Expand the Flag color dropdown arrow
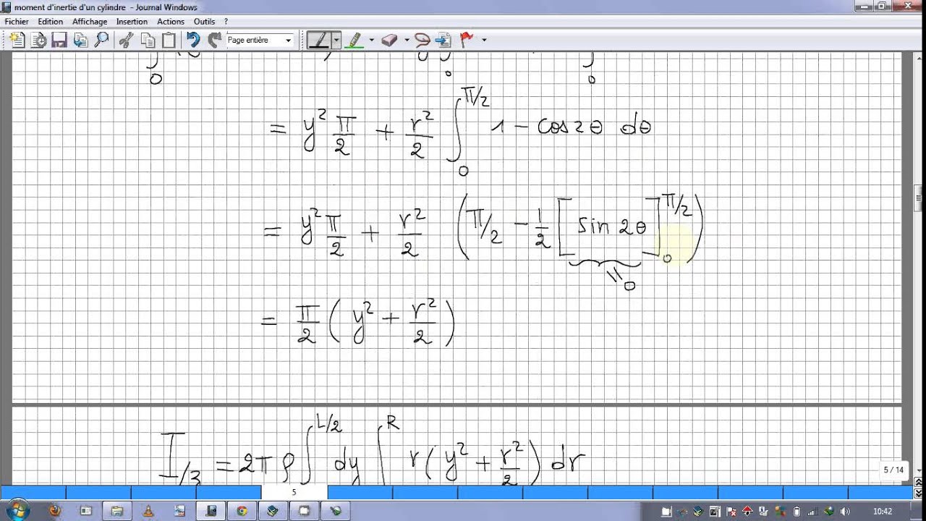This screenshot has height=521, width=926. point(484,40)
